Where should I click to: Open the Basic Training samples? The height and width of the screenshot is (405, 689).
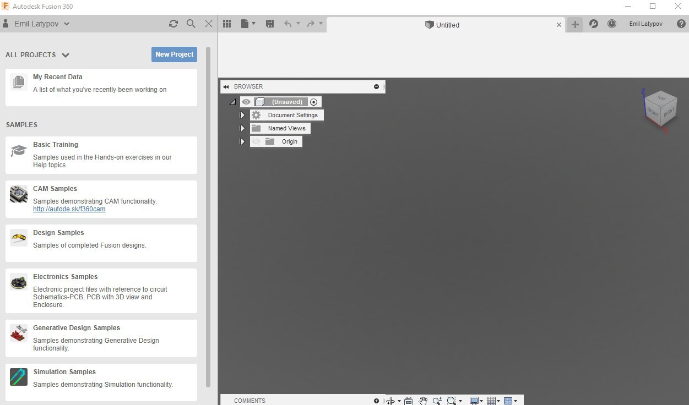(x=101, y=155)
